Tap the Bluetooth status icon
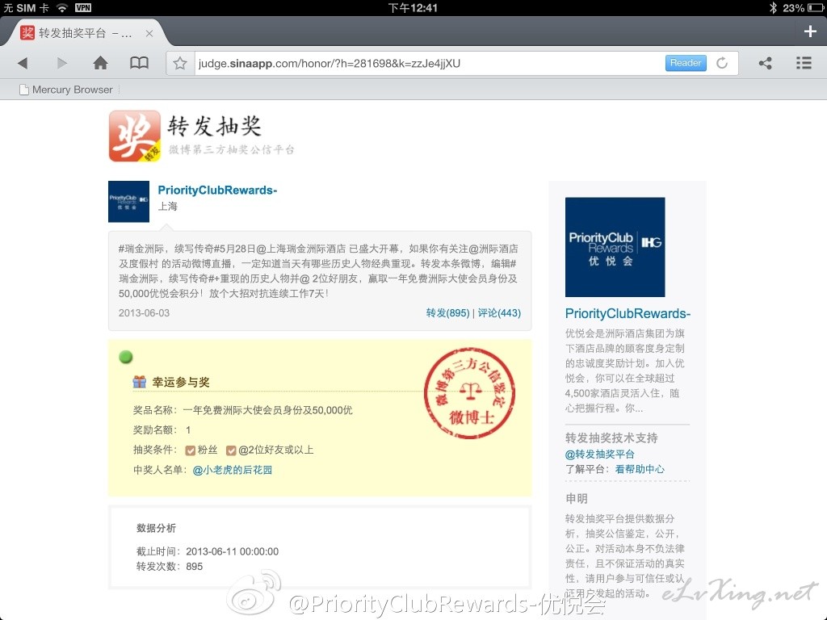This screenshot has height=620, width=827. pos(773,7)
